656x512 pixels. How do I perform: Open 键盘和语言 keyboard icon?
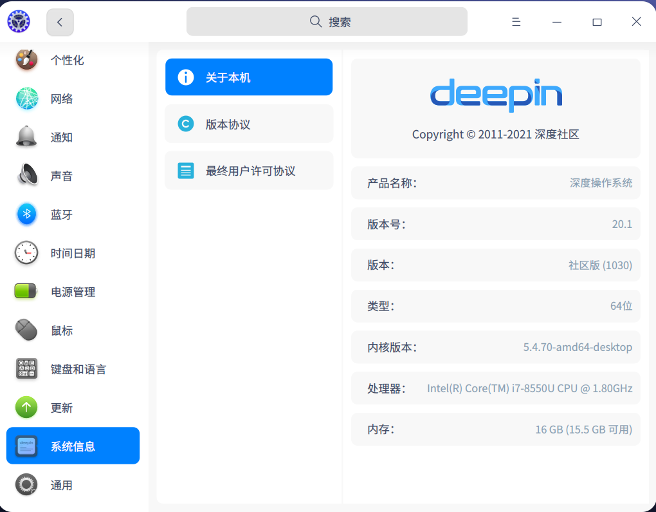tap(26, 369)
